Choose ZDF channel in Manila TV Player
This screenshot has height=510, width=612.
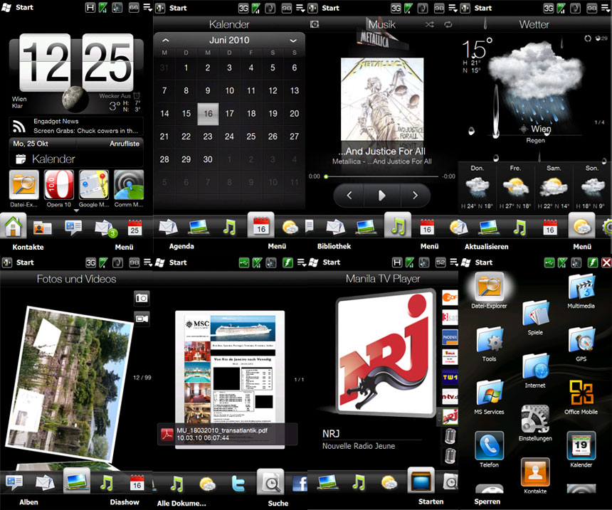tap(450, 297)
